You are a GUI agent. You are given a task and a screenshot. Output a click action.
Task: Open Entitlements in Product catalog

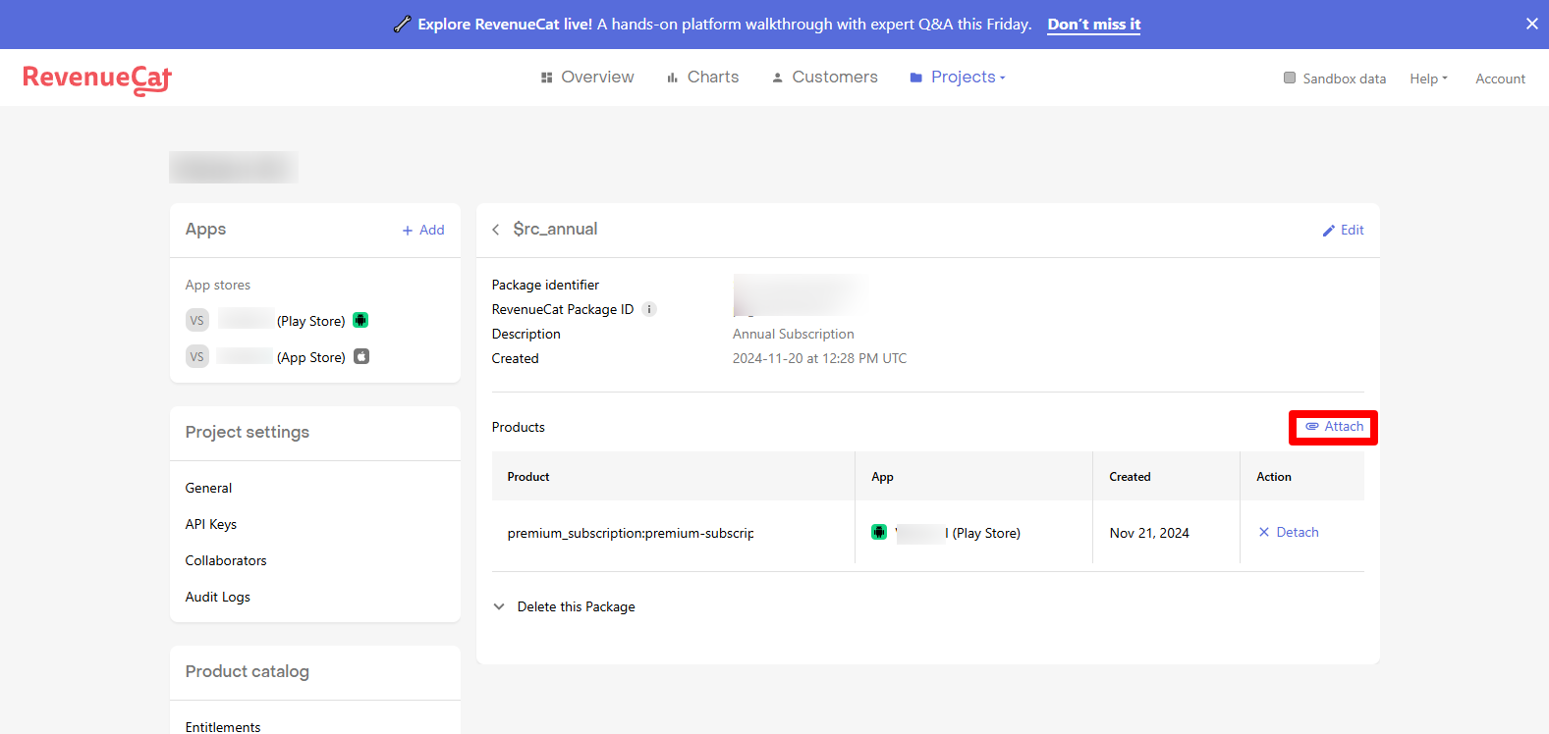coord(223,726)
